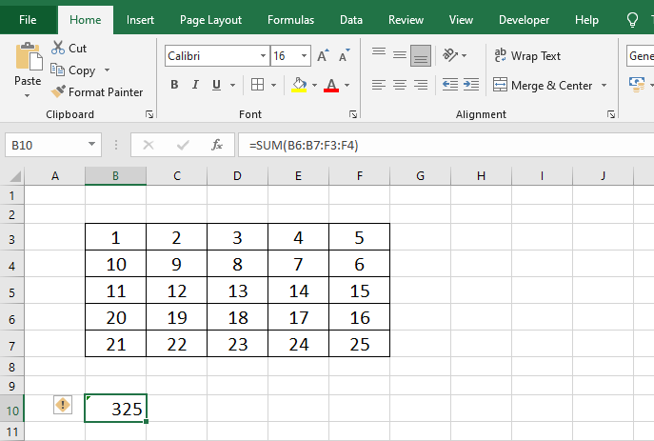The width and height of the screenshot is (654, 441).
Task: Select all cells via corner triangle
Action: click(x=14, y=176)
